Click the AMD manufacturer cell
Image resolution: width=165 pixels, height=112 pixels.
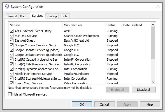[x=67, y=31]
